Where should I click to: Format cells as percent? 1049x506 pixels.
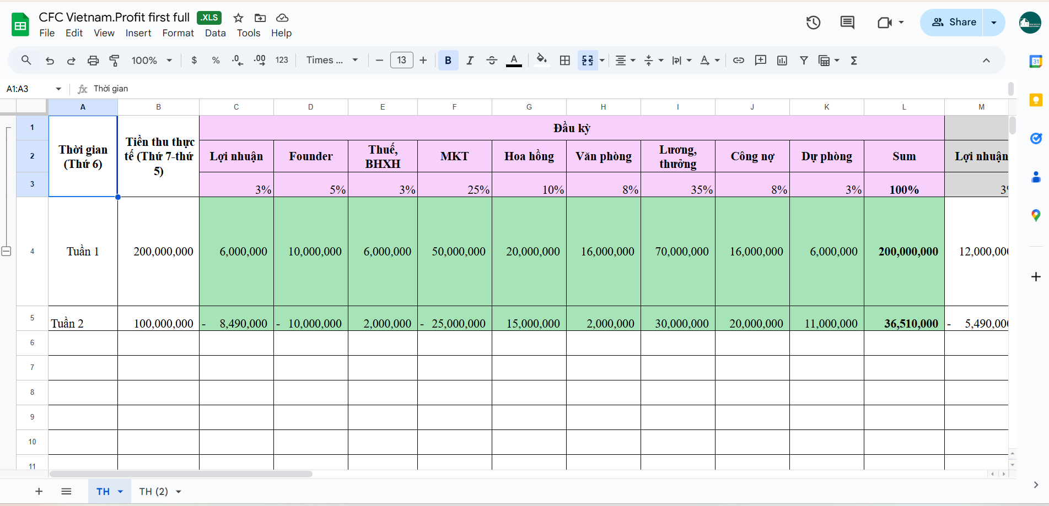coord(216,61)
